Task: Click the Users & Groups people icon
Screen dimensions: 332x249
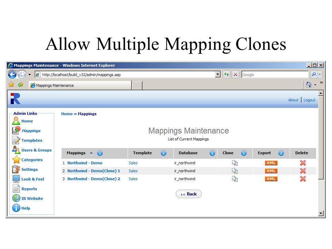Action: pyautogui.click(x=16, y=150)
